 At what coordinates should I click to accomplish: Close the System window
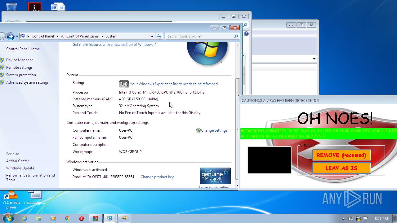click(235, 28)
